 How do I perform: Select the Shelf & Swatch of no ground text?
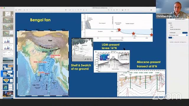[81, 67]
